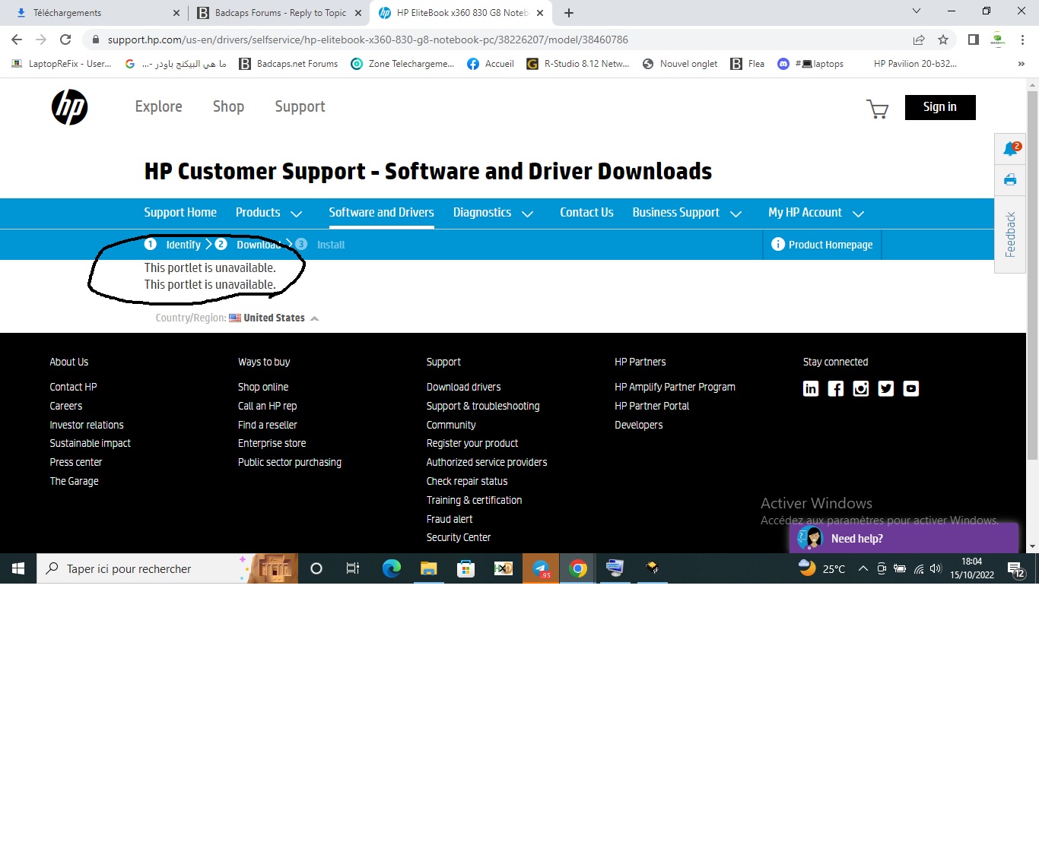1039x864 pixels.
Task: Open Contact Us menu item
Action: tap(586, 213)
